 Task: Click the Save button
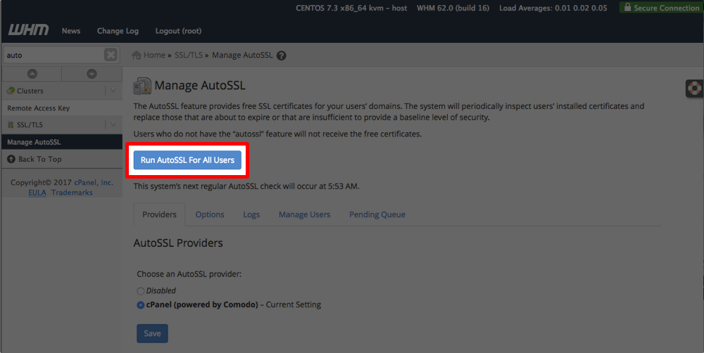click(x=152, y=334)
